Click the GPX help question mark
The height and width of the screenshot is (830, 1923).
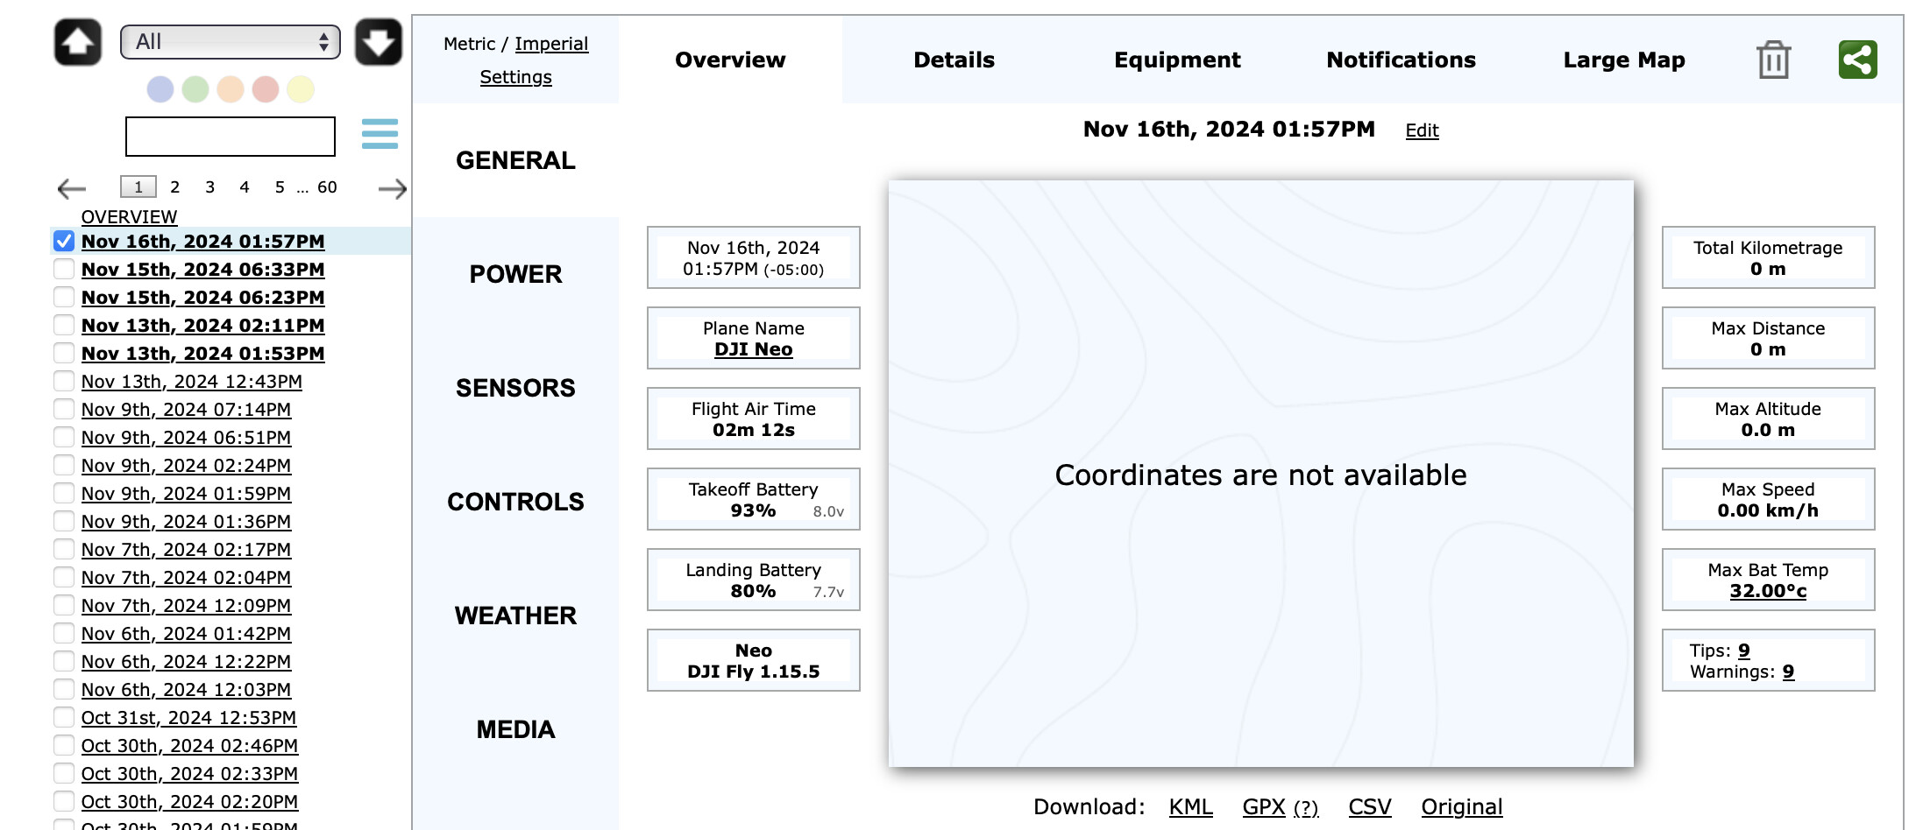(1305, 808)
